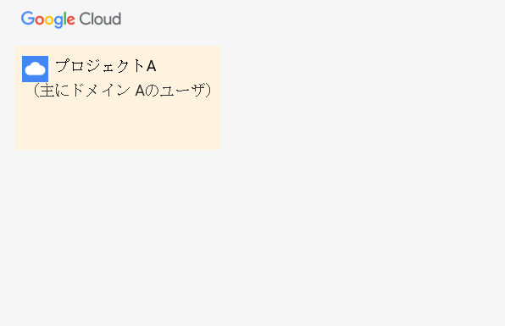Click the （主にドメイン Aのユーザ） subtitle

click(x=122, y=91)
